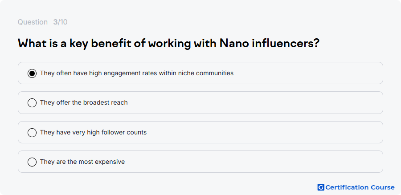Click the 'They offer the broadest reach' text
The height and width of the screenshot is (195, 401).
[84, 102]
